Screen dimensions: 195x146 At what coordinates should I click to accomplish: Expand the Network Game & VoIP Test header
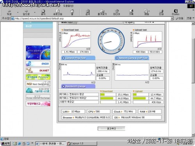(x=132, y=58)
